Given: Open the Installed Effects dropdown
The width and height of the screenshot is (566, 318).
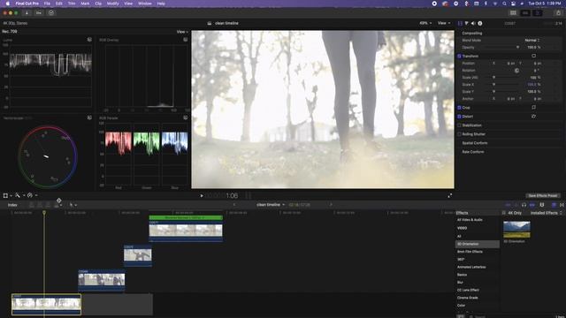Looking at the screenshot, I should [547, 213].
